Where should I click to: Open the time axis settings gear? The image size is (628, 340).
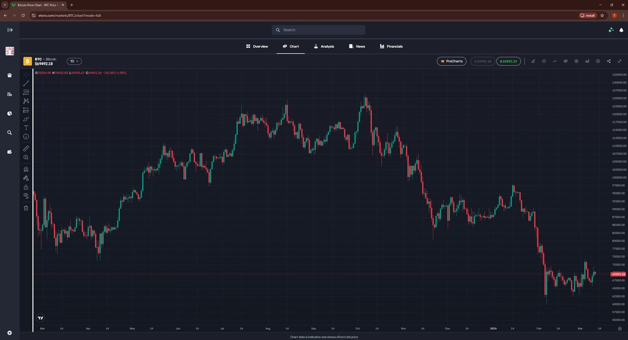click(x=620, y=329)
